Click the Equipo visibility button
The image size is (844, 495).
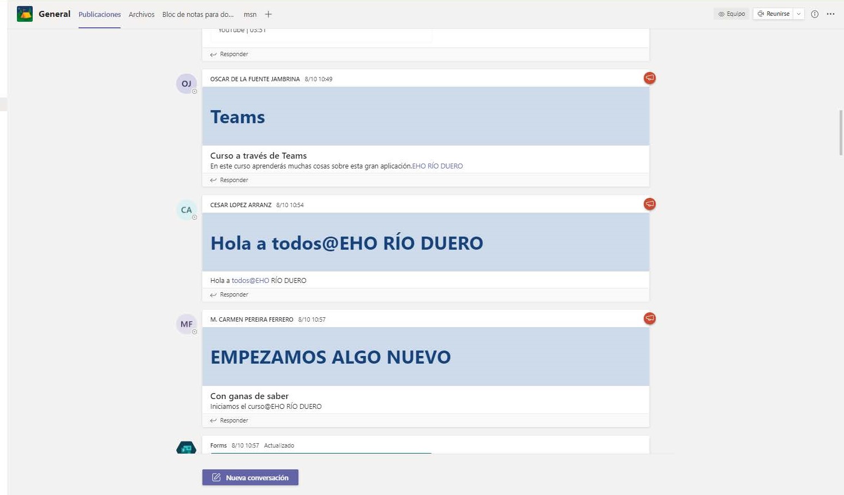[x=732, y=14]
